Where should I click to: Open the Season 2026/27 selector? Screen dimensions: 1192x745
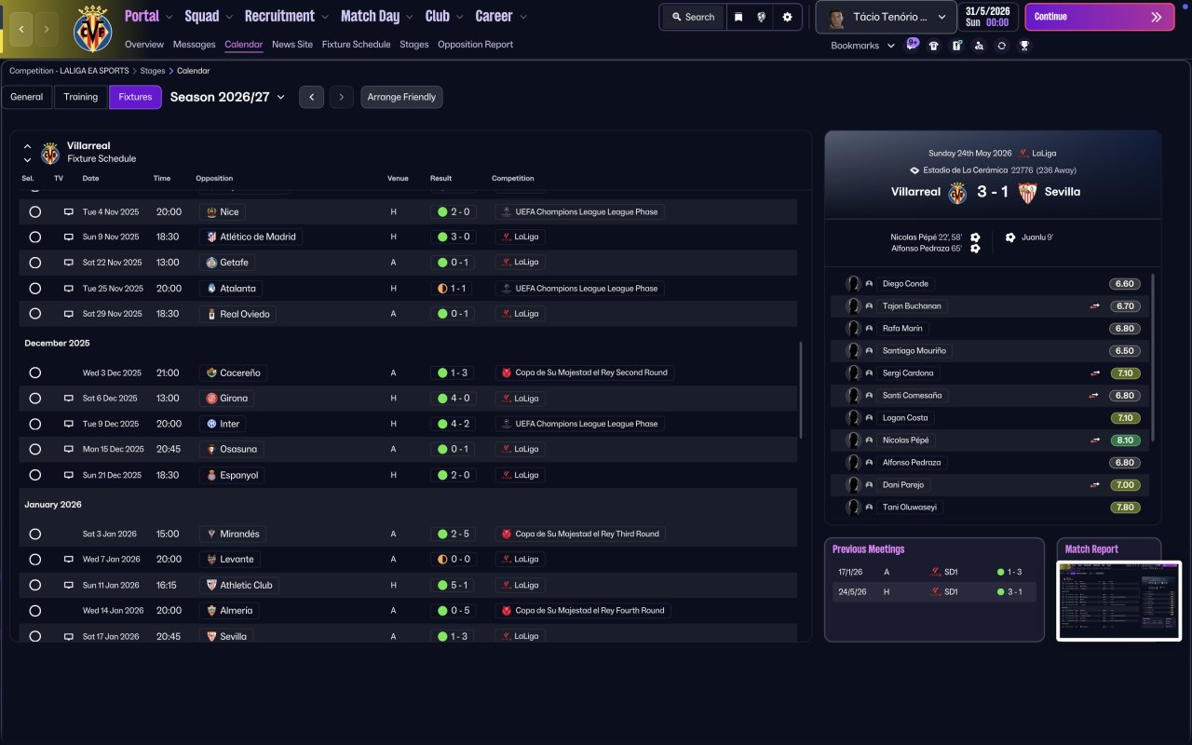tap(227, 97)
